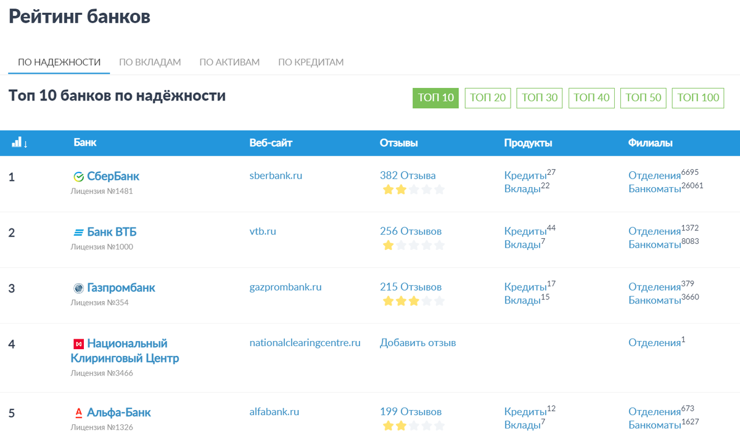This screenshot has height=431, width=740.
Task: Click the Bank VTB logo icon
Action: (x=78, y=233)
